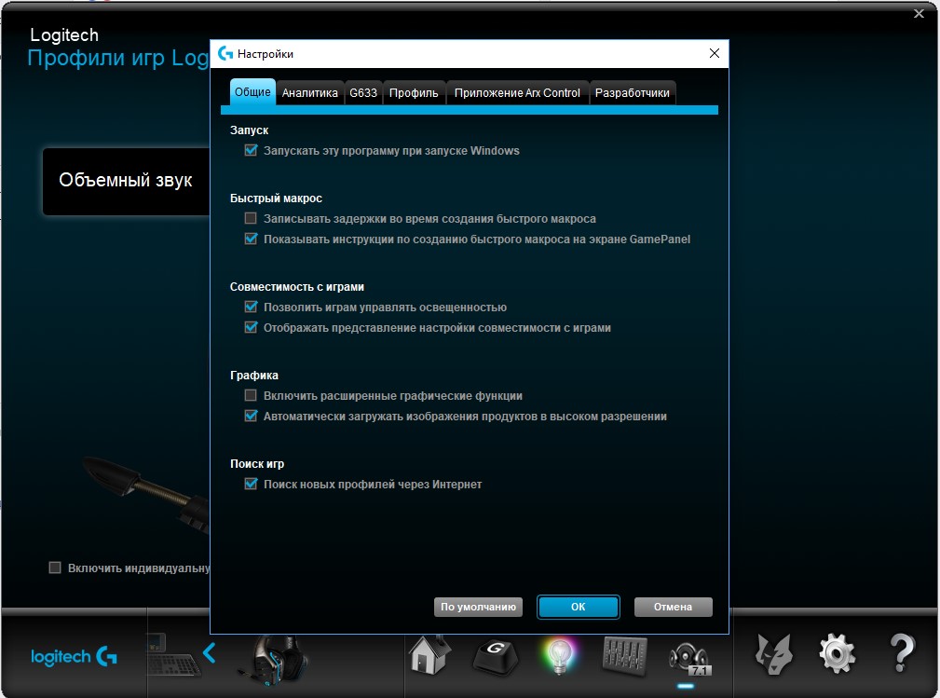
Task: Select the G633 headset device icon
Action: 273,660
